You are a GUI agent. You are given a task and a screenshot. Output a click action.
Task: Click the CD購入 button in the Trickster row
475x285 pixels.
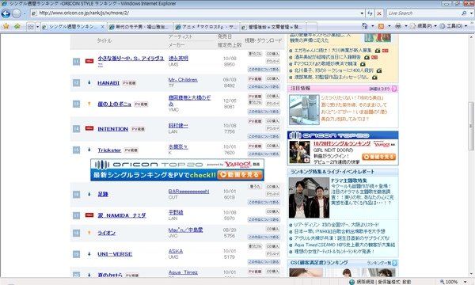coord(272,146)
